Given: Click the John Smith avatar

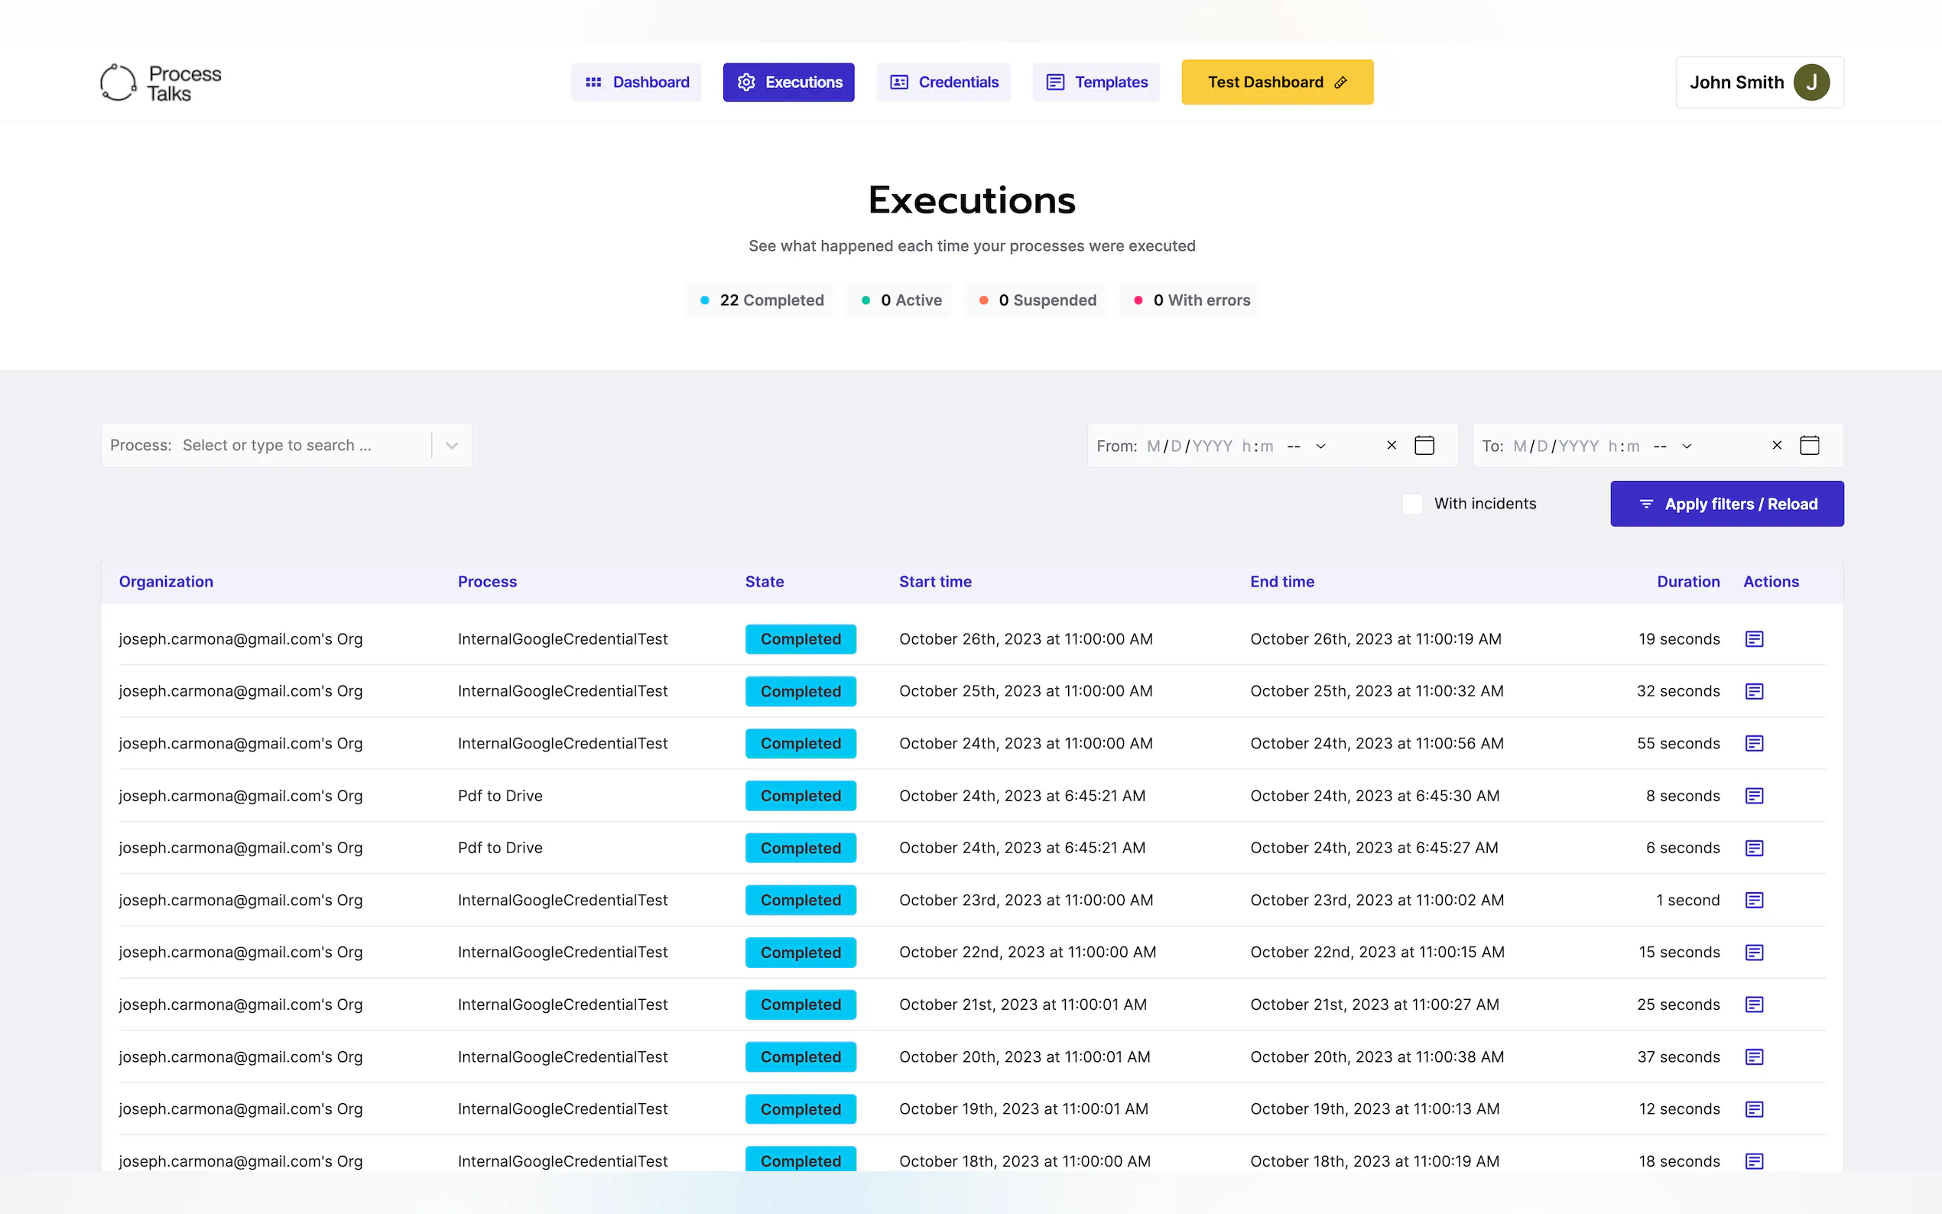Looking at the screenshot, I should click(1811, 83).
